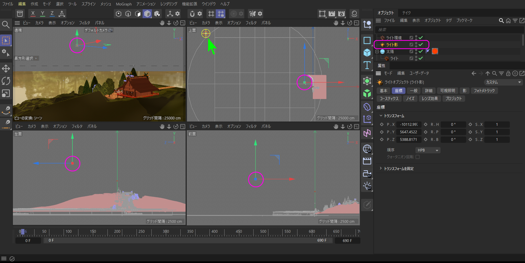Select the Scale tool in left toolbar
525x263 pixels.
[6, 94]
